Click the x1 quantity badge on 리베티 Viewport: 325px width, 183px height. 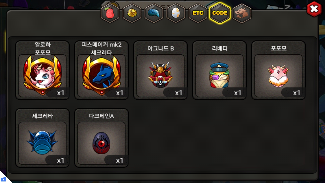237,93
